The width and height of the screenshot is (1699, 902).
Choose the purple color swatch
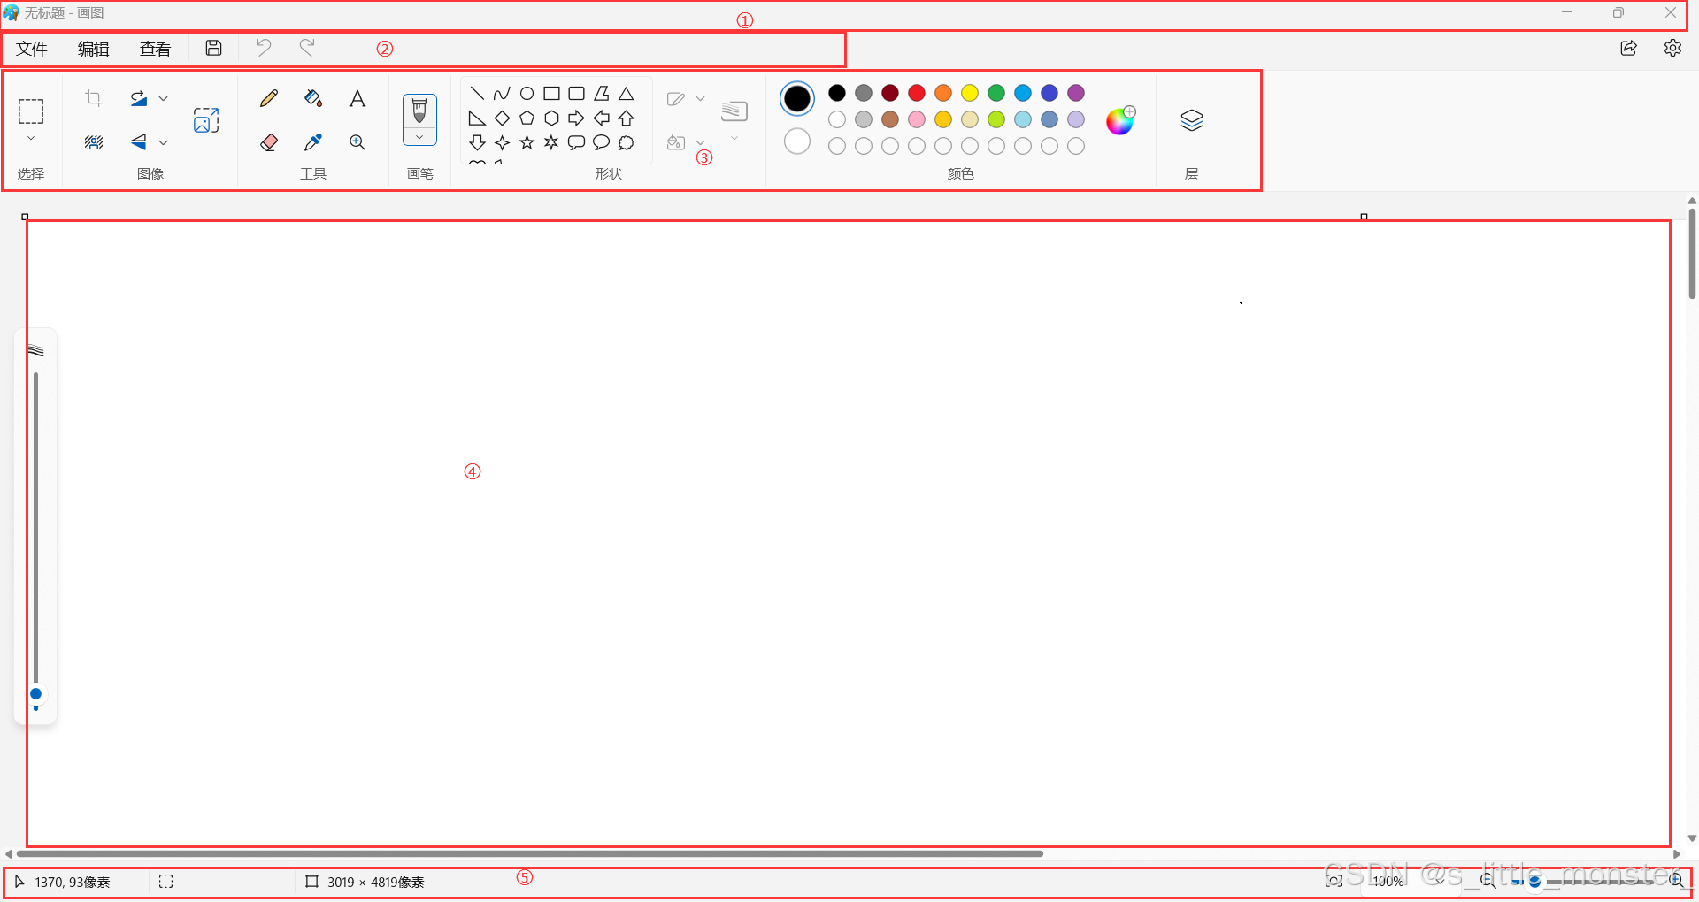[1076, 93]
